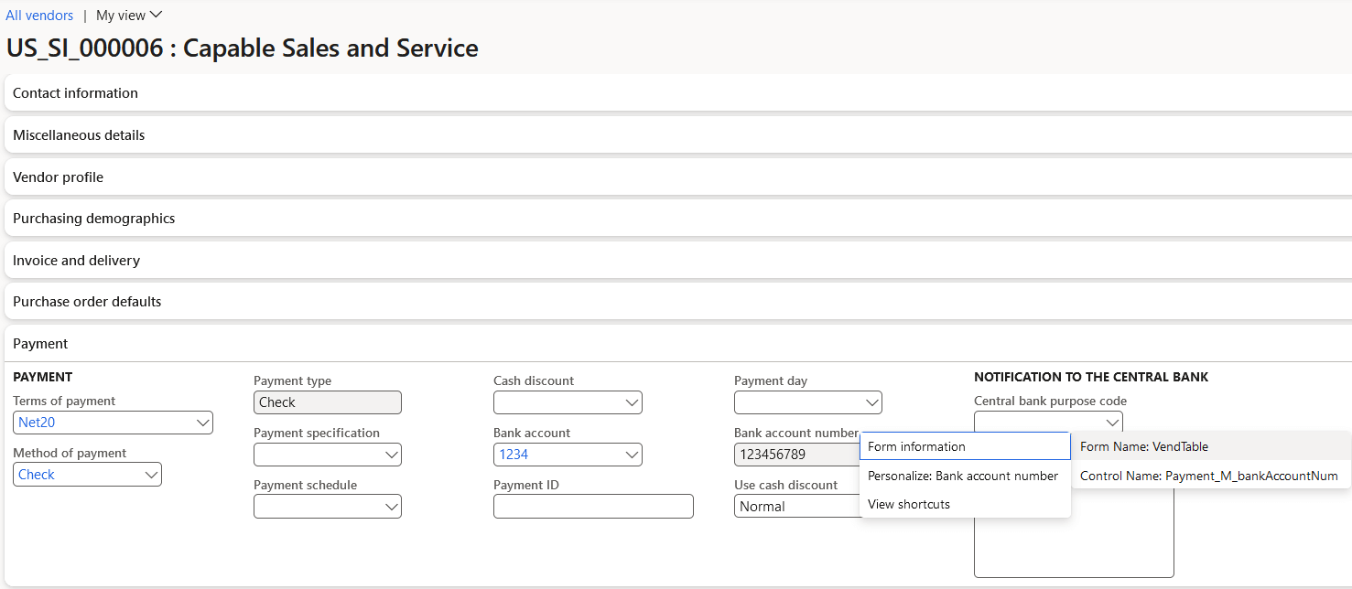
Task: Expand the Vendor profile section
Action: (677, 177)
